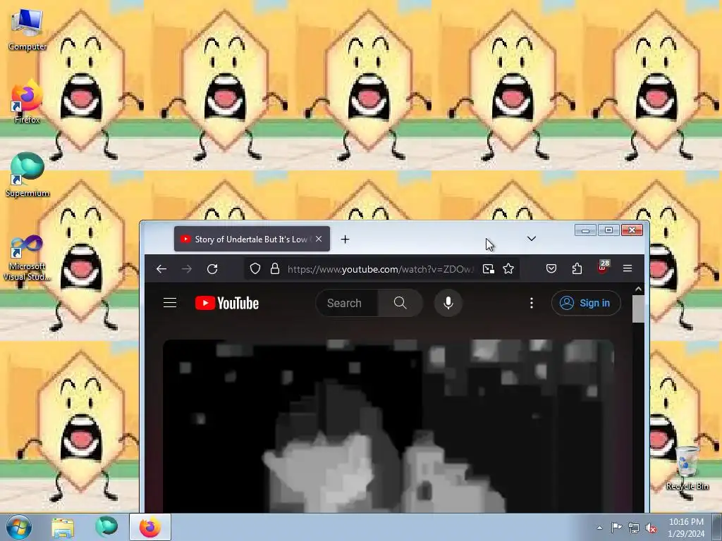Screen dimensions: 722x541
Task: Click the network tray icon
Action: (634, 528)
